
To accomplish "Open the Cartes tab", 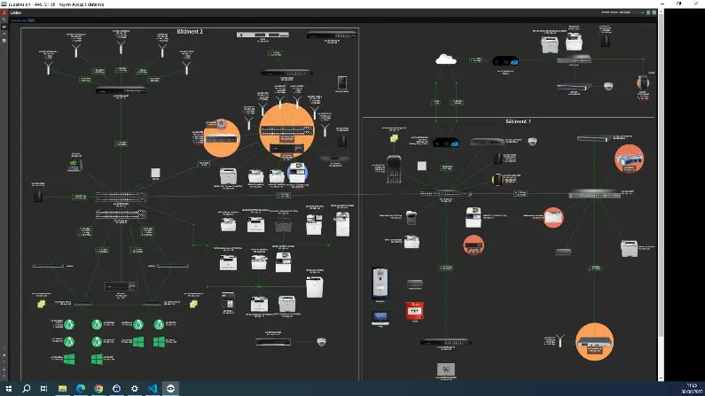I will point(15,12).
